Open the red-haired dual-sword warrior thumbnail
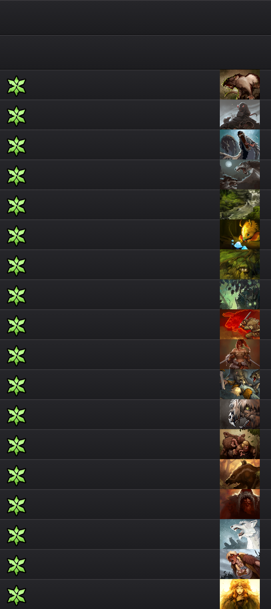Image resolution: width=271 pixels, height=609 pixels. pyautogui.click(x=240, y=354)
